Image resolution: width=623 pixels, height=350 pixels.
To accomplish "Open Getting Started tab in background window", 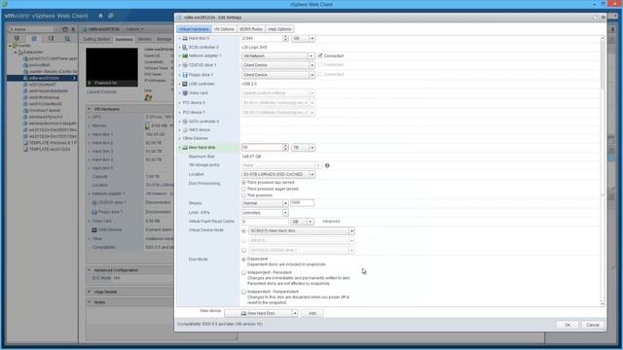I will (96, 39).
